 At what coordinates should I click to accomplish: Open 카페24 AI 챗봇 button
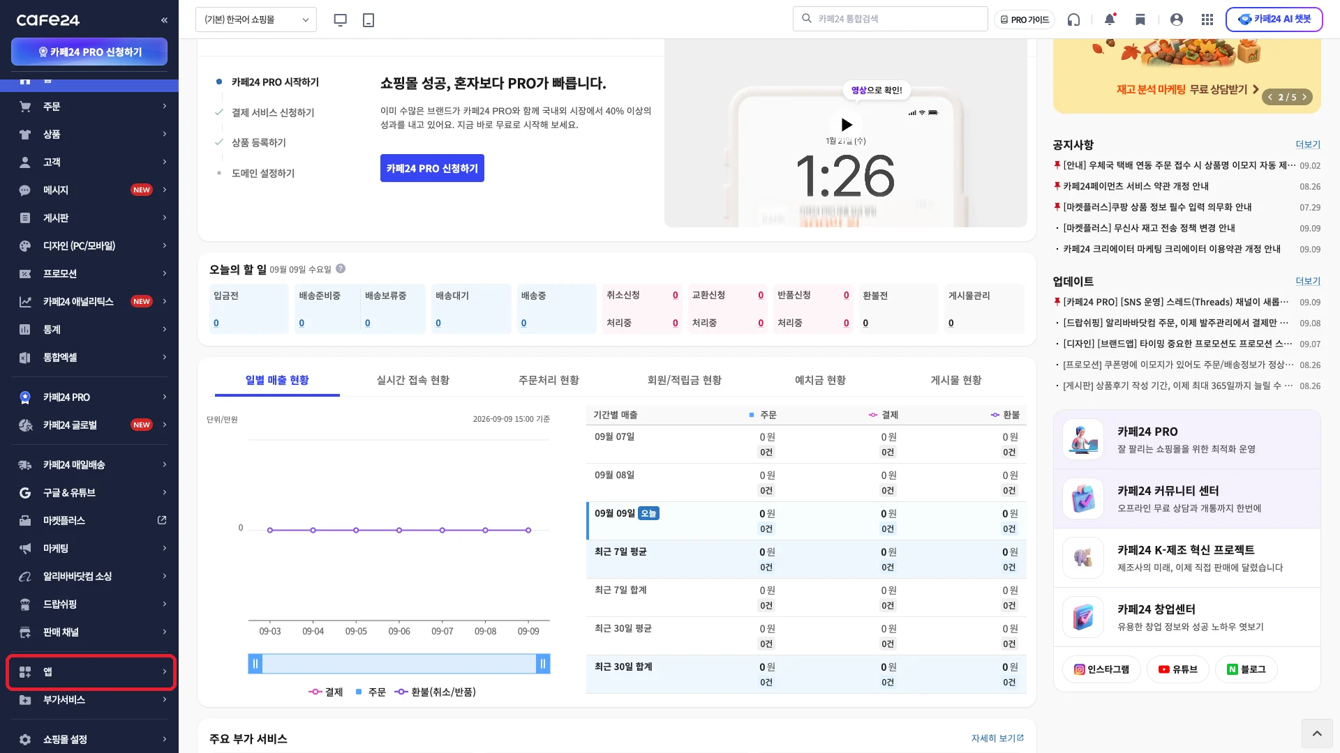1274,20
